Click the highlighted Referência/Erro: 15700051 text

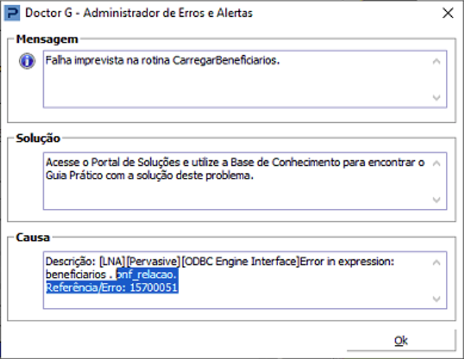click(112, 288)
